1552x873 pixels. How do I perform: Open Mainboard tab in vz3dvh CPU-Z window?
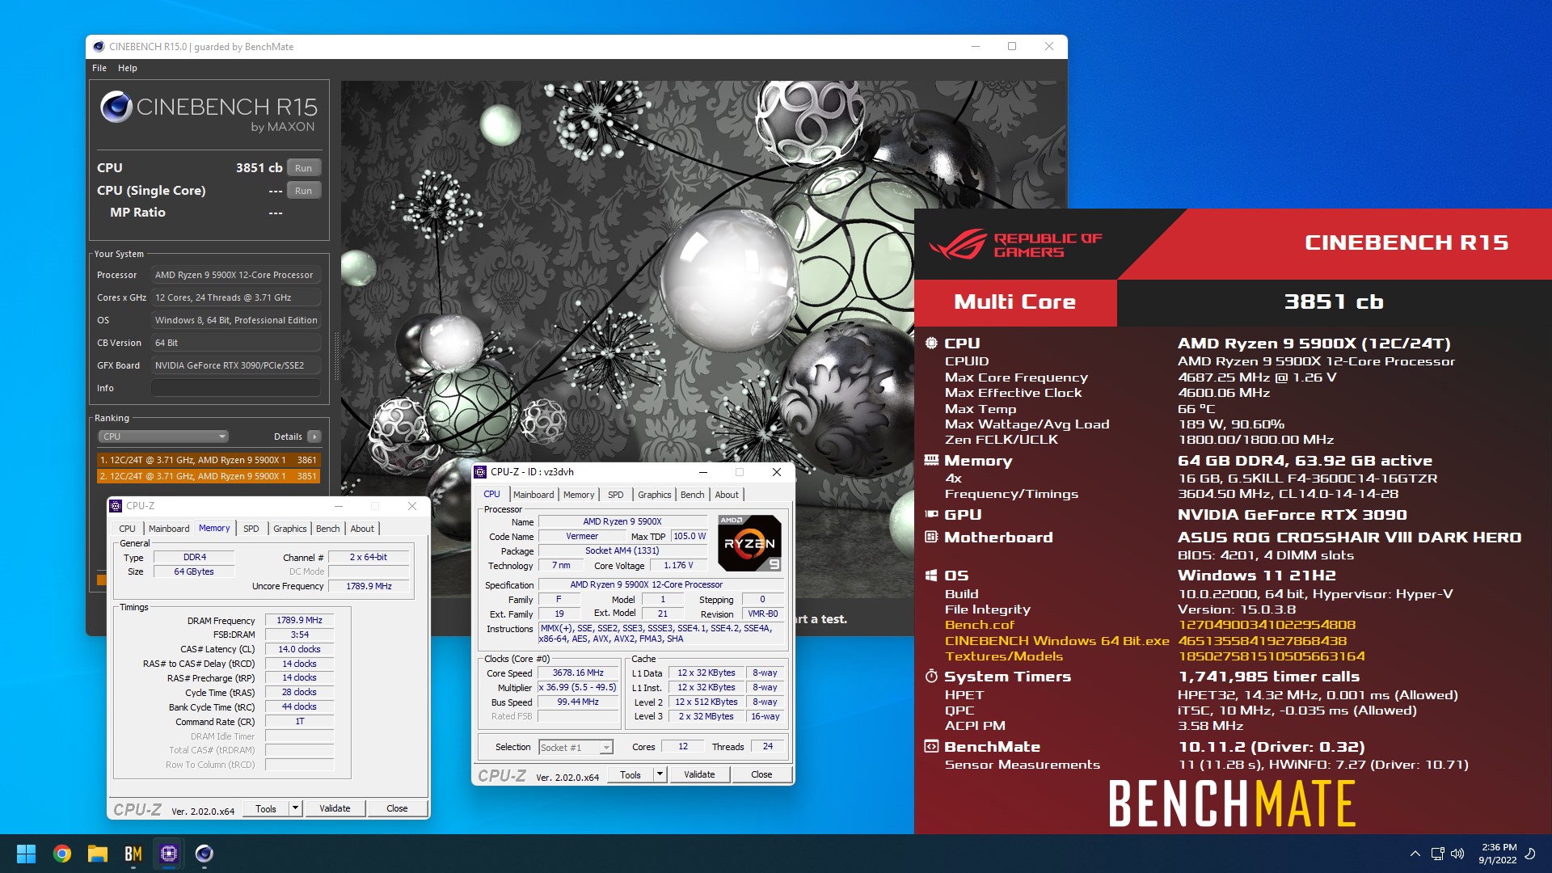[x=533, y=495]
